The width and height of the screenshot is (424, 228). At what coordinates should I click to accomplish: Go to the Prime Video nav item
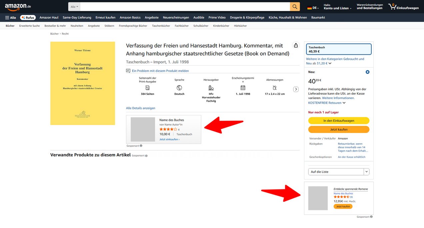coord(217,18)
